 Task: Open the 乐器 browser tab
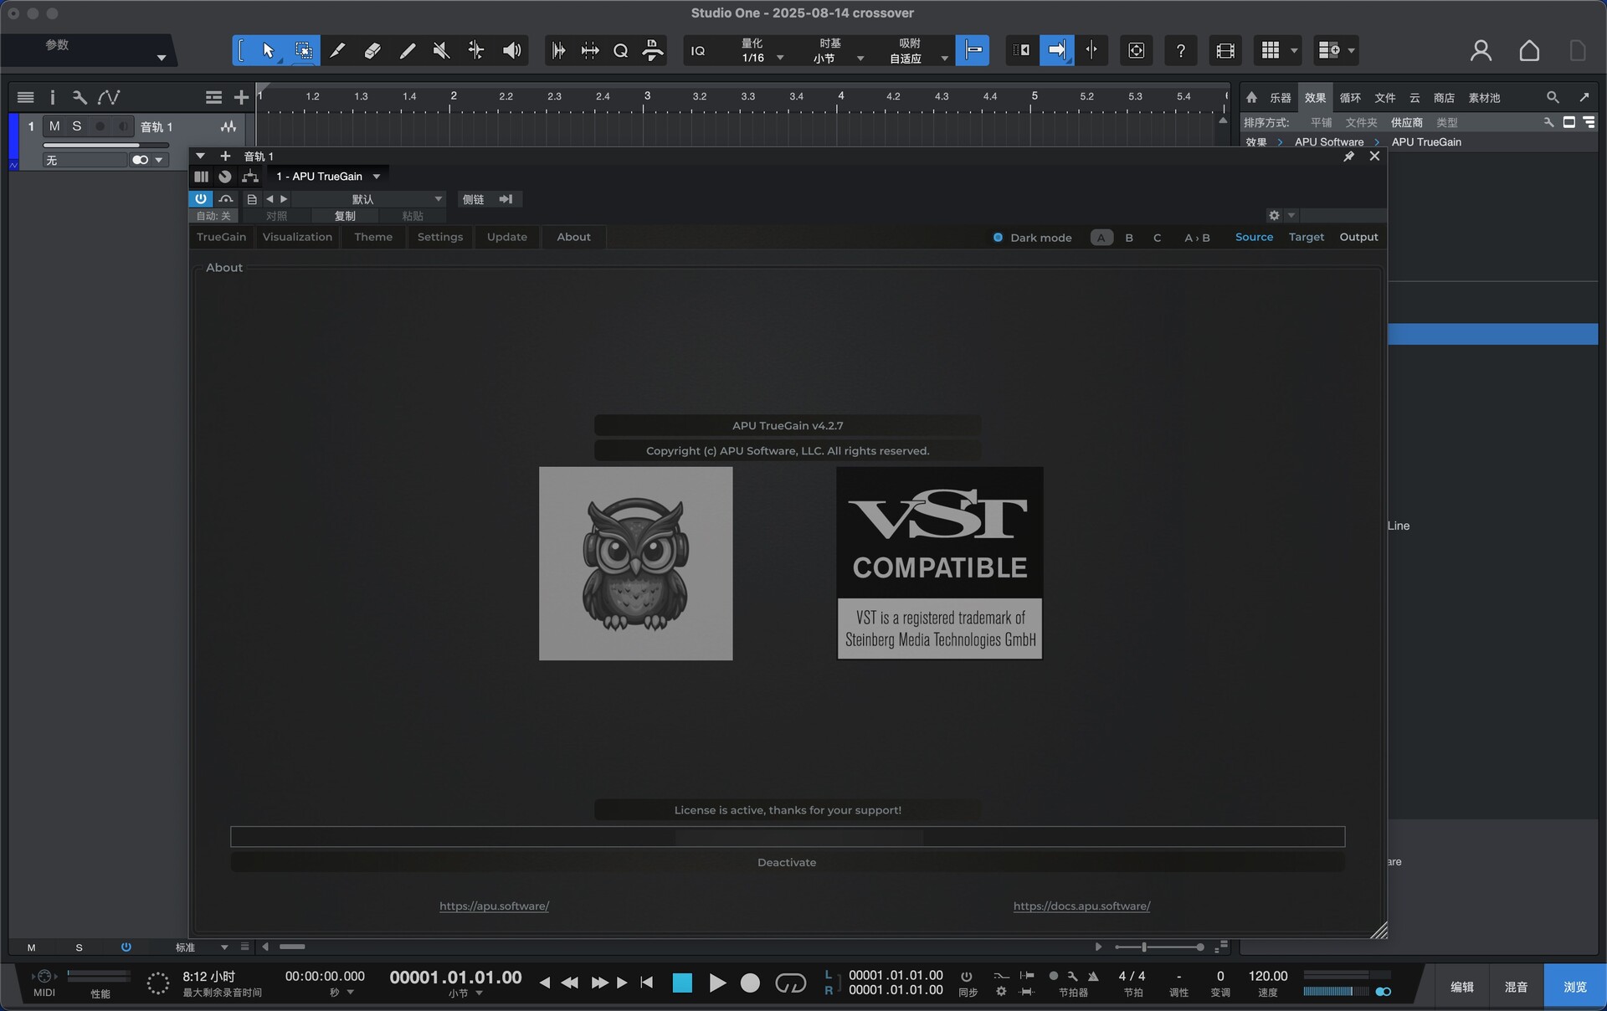coord(1280,98)
